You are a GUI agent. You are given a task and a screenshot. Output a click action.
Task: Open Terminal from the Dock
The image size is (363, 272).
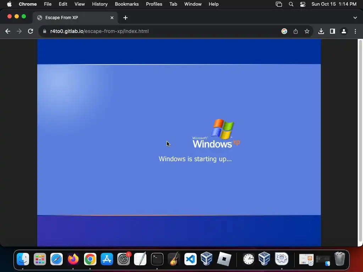click(x=157, y=259)
